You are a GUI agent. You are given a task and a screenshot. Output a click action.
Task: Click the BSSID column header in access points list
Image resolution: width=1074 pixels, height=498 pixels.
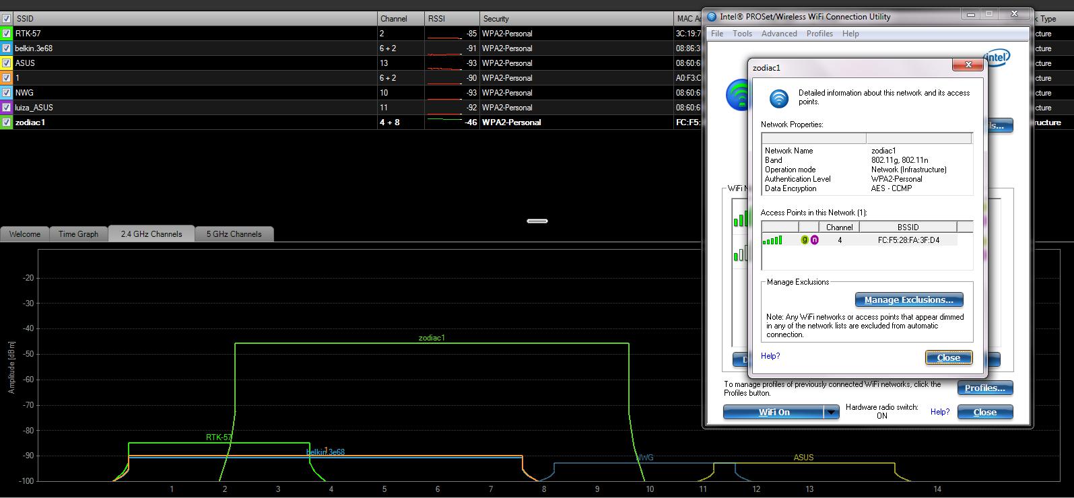tap(908, 227)
